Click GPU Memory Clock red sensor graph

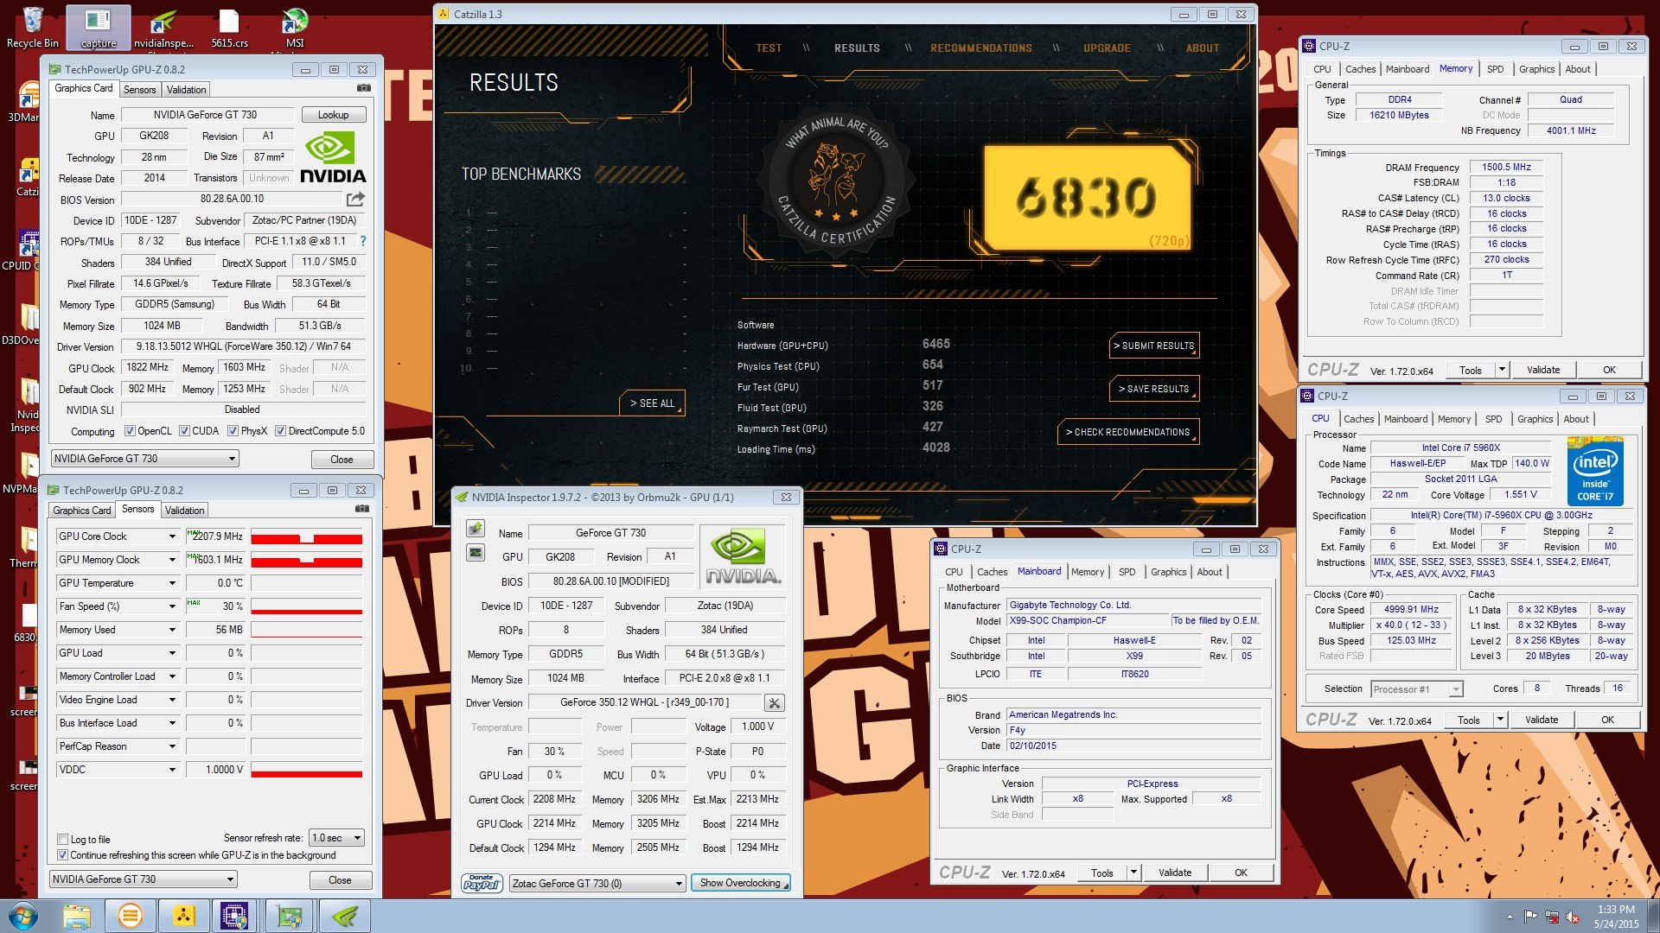tap(306, 560)
